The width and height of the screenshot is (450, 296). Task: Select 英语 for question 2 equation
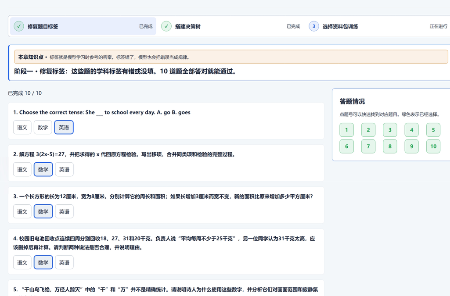coord(64,169)
